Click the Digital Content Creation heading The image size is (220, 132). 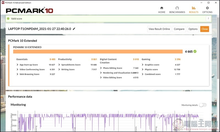(x=108, y=61)
